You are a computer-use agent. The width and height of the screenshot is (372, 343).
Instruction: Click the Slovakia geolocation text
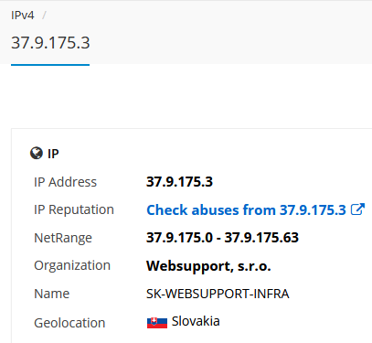(x=196, y=321)
